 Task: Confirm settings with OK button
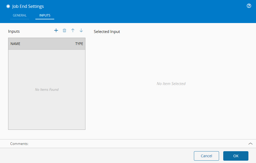pos(236,156)
